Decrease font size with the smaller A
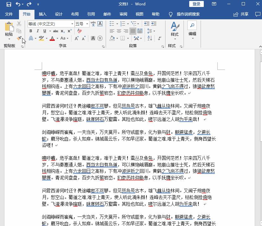Viewport: 262px width, 226px height. 84,38
